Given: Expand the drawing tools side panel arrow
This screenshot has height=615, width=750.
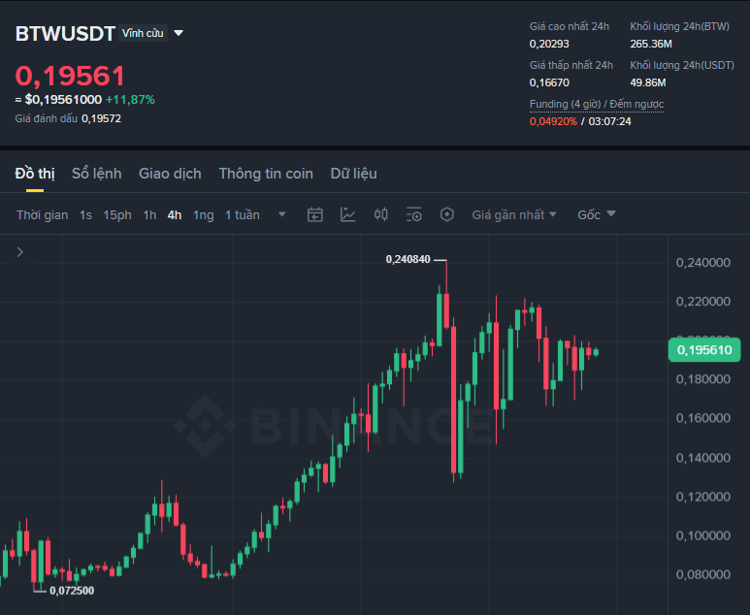Looking at the screenshot, I should tap(20, 252).
